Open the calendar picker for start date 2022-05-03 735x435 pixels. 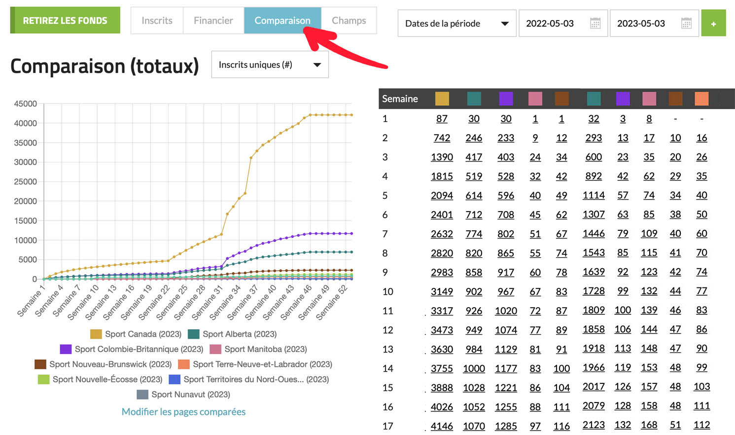tap(595, 23)
